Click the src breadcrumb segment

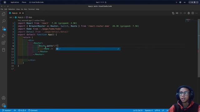coord(11,17)
